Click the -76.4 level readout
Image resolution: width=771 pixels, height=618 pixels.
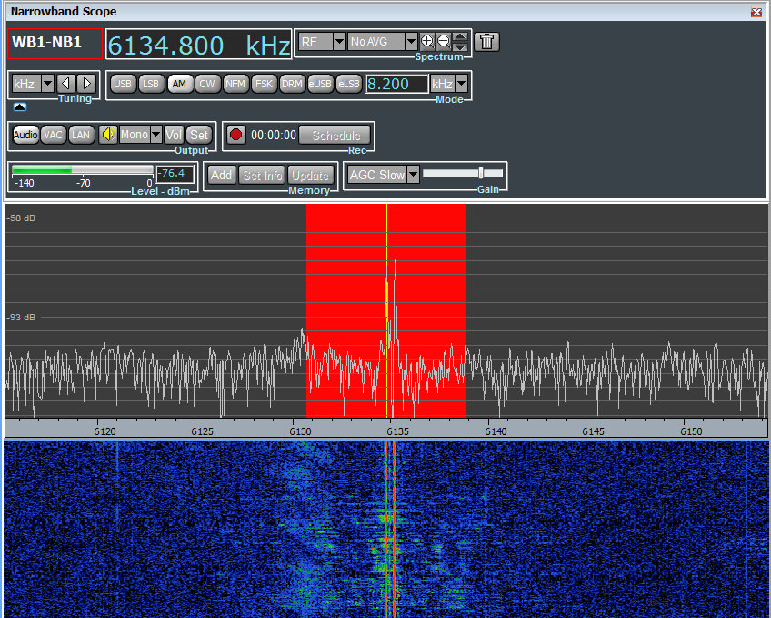pyautogui.click(x=175, y=174)
